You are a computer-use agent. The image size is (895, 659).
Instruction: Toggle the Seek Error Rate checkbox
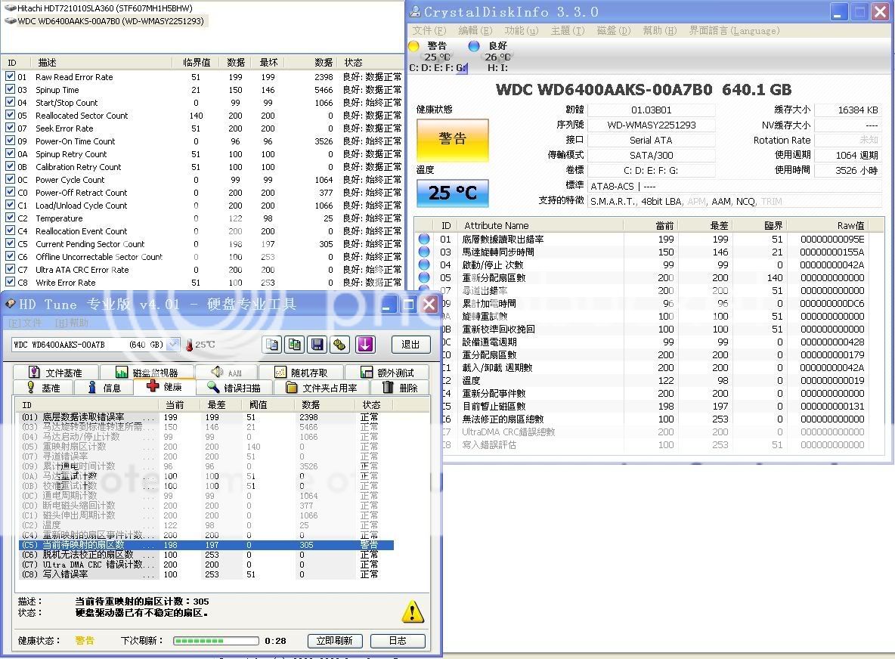point(11,128)
